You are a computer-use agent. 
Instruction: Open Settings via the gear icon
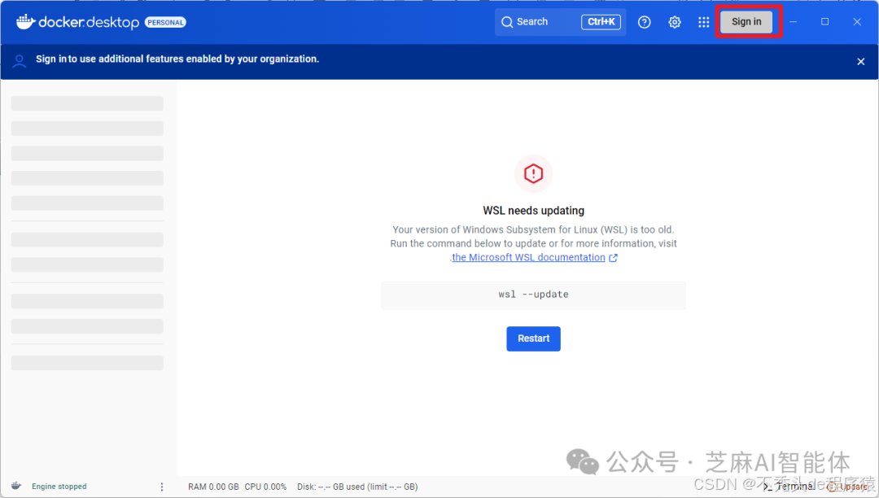point(675,22)
